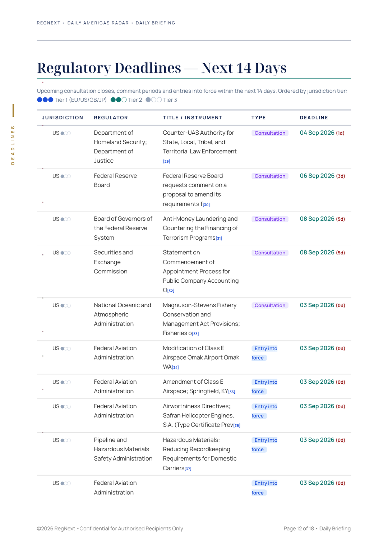Screen dimensions: 388x549
Task: Click the Anti-Money Laundering title text
Action: pyautogui.click(x=200, y=229)
